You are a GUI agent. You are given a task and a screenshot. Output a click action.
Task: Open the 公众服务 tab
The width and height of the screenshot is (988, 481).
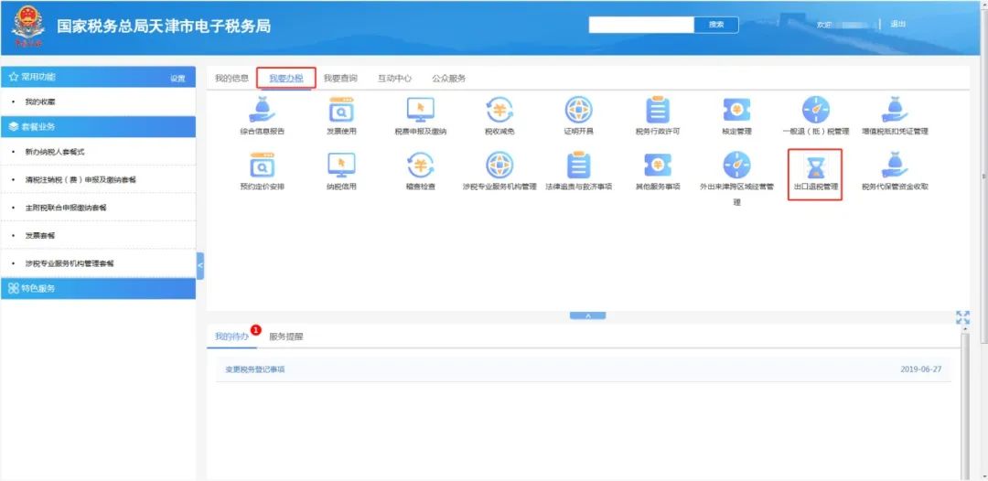[x=448, y=79]
